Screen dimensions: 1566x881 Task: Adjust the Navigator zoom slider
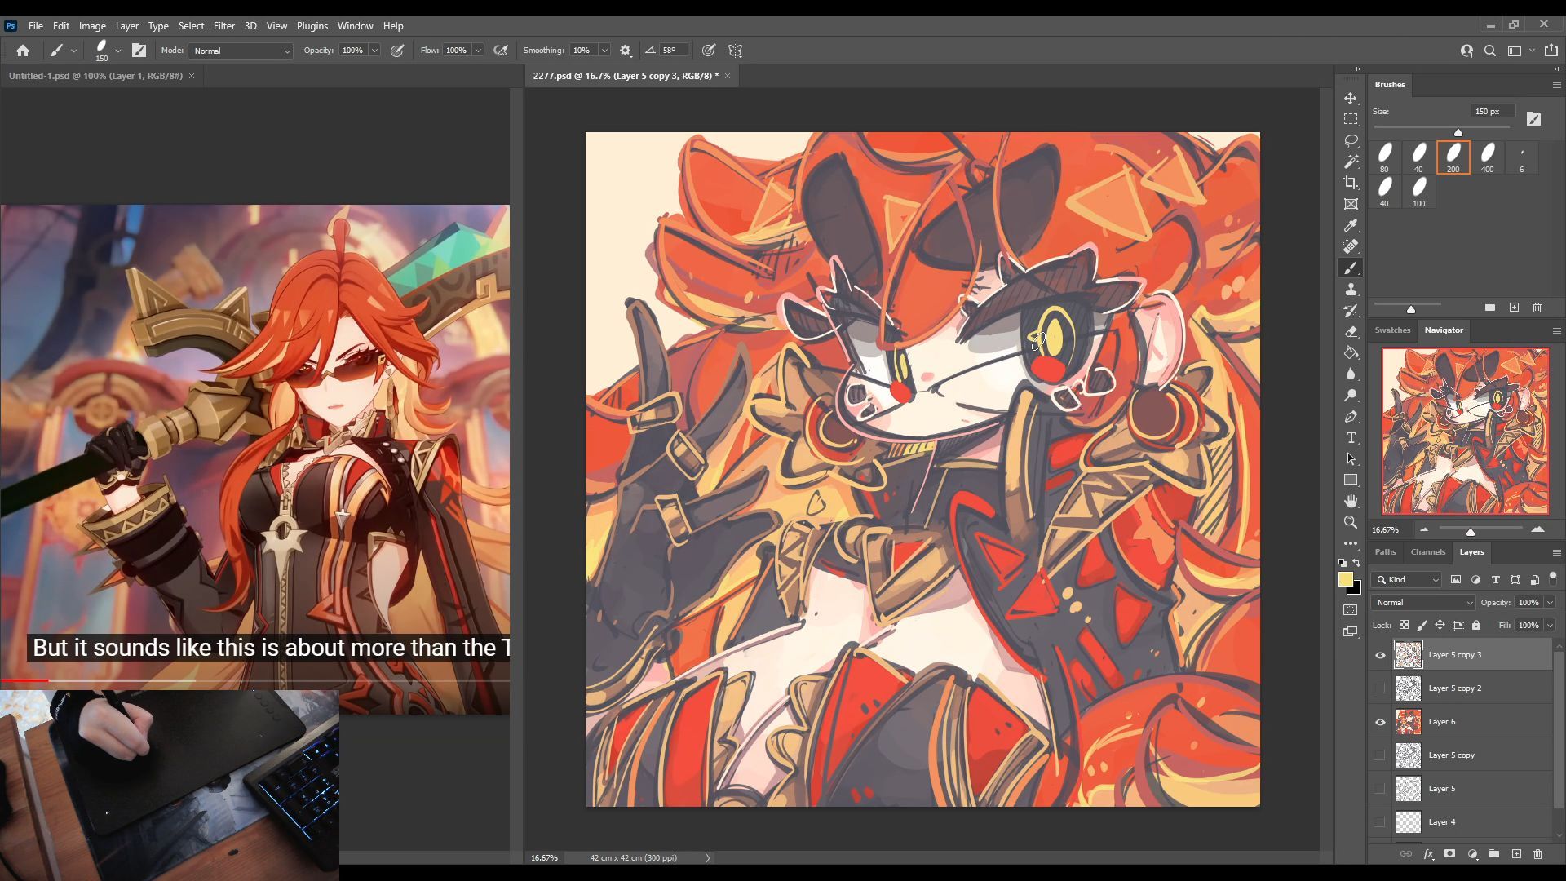[x=1470, y=532]
